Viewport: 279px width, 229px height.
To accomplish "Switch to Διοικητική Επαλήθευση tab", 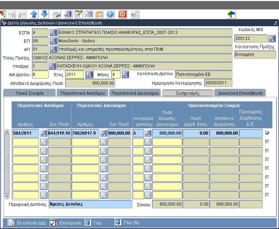I will [x=240, y=93].
